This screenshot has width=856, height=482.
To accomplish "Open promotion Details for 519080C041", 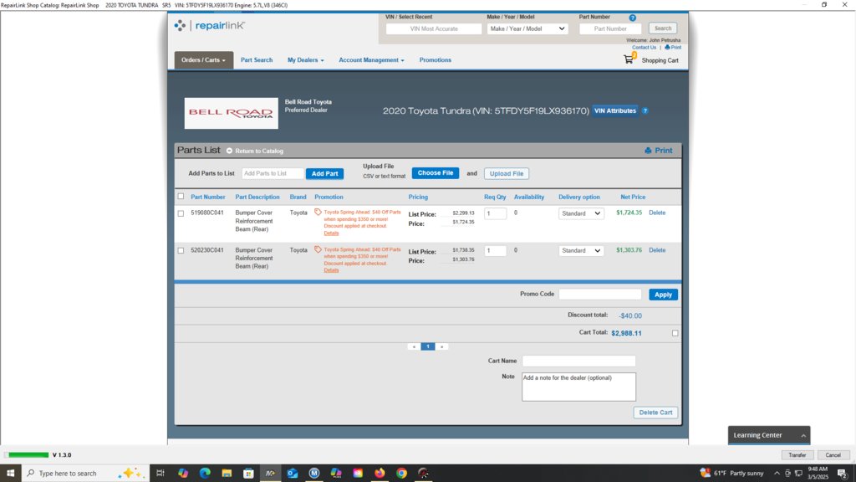I will pyautogui.click(x=331, y=233).
